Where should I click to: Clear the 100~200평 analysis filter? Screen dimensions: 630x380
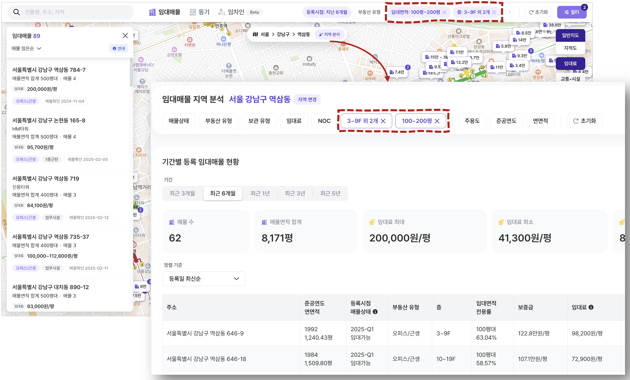tap(437, 121)
